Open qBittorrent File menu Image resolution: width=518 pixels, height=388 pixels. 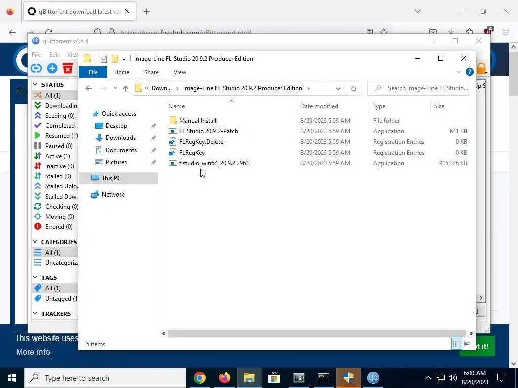[x=36, y=55]
